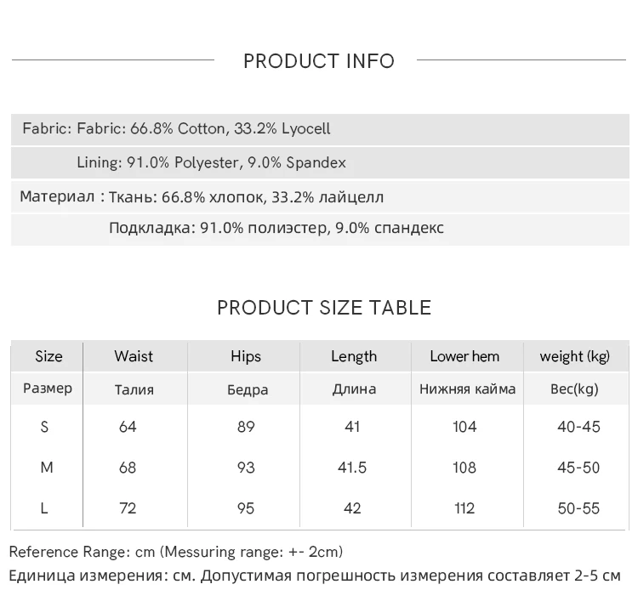Click the Подкладка lining composition row
Image resolution: width=638 pixels, height=607 pixels.
[x=276, y=228]
